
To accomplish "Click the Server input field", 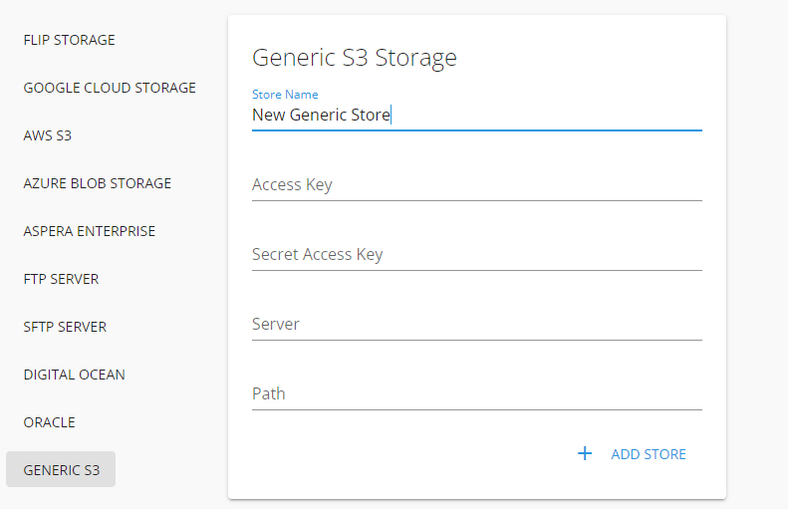I will (476, 324).
